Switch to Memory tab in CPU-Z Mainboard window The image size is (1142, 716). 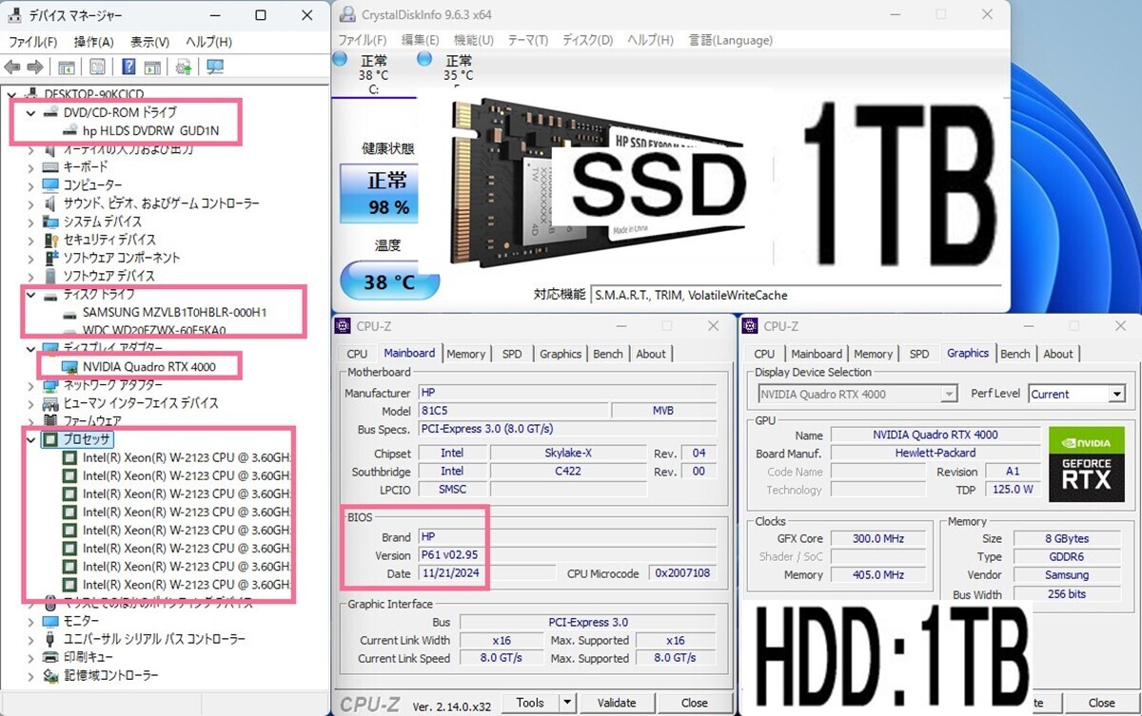(466, 354)
